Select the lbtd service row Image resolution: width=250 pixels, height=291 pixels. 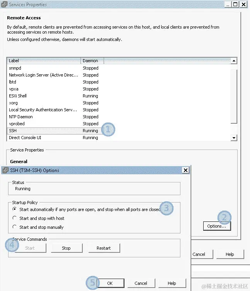pyautogui.click(x=119, y=82)
